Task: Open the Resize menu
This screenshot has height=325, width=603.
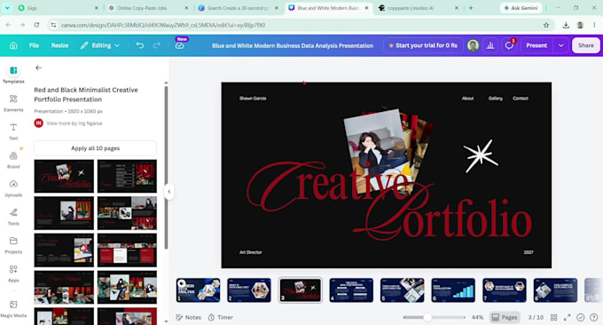Action: click(x=60, y=45)
